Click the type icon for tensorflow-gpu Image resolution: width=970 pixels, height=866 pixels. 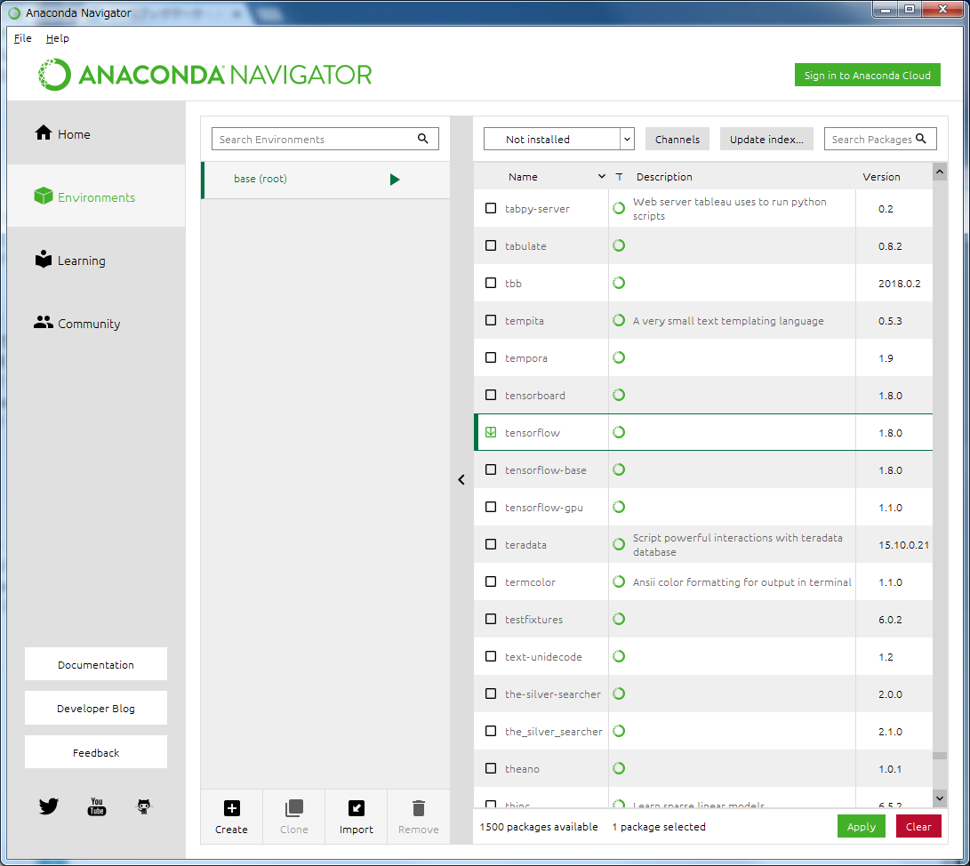point(619,507)
